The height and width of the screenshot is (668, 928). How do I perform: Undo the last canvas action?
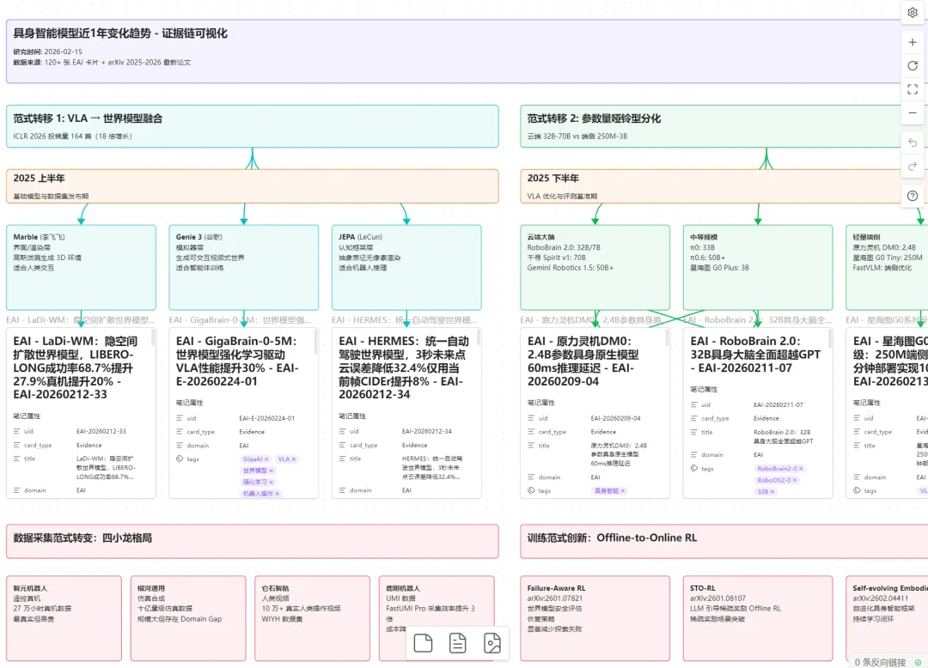(912, 143)
